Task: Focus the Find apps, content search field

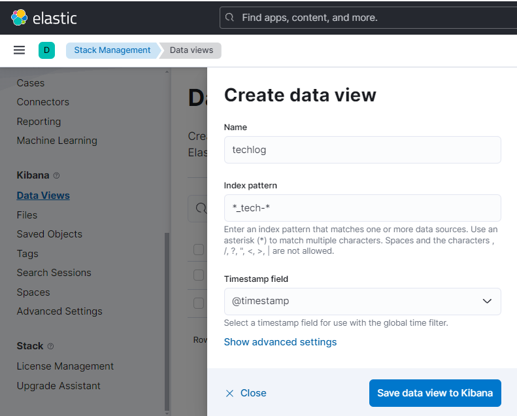Action: [368, 18]
